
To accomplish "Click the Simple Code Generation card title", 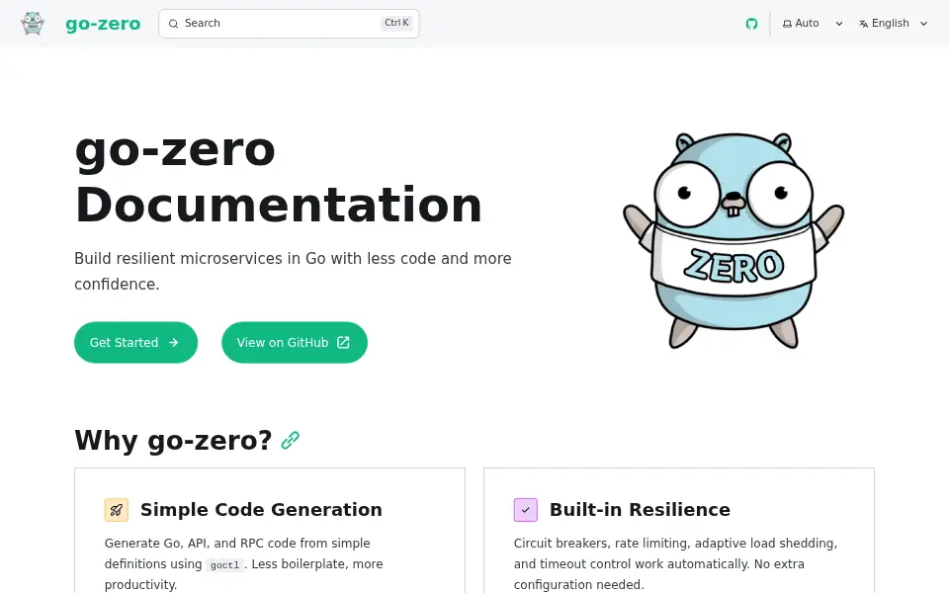I will pos(261,510).
